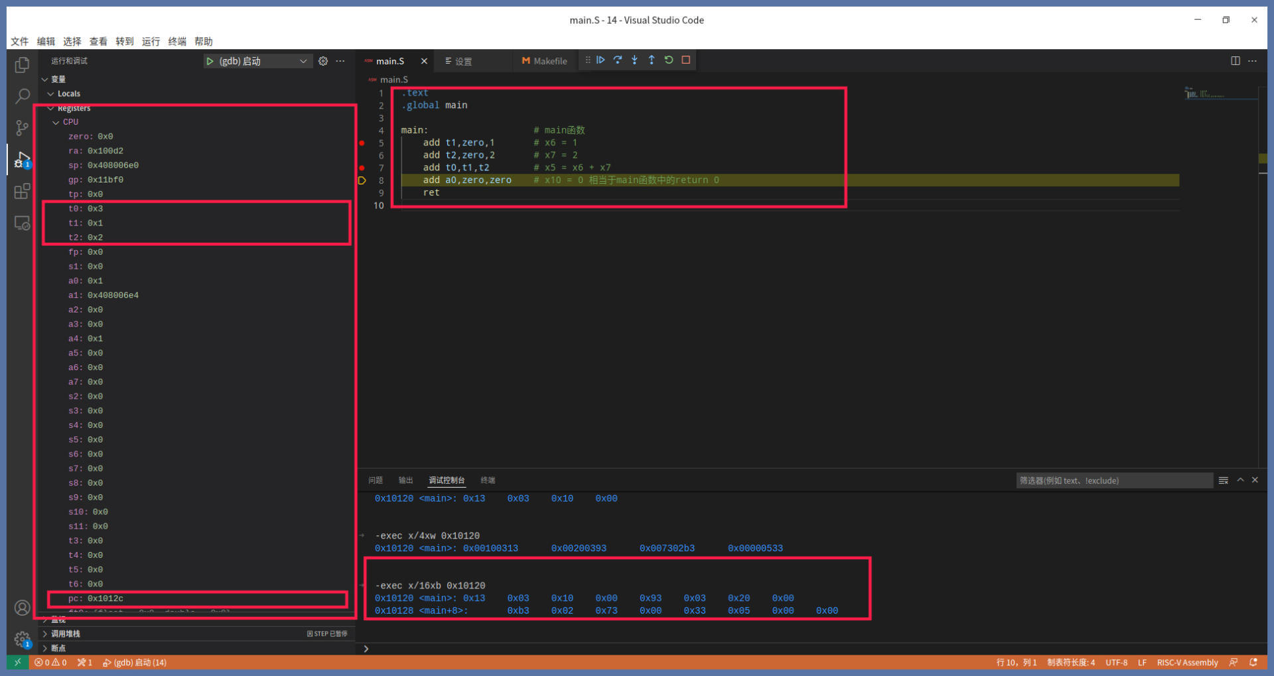The height and width of the screenshot is (676, 1274).
Task: Click the RISC-V Assembly language mode
Action: pos(1187,662)
